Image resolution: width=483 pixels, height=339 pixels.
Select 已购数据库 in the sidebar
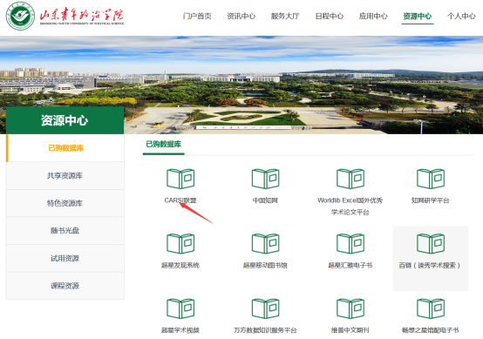click(65, 148)
